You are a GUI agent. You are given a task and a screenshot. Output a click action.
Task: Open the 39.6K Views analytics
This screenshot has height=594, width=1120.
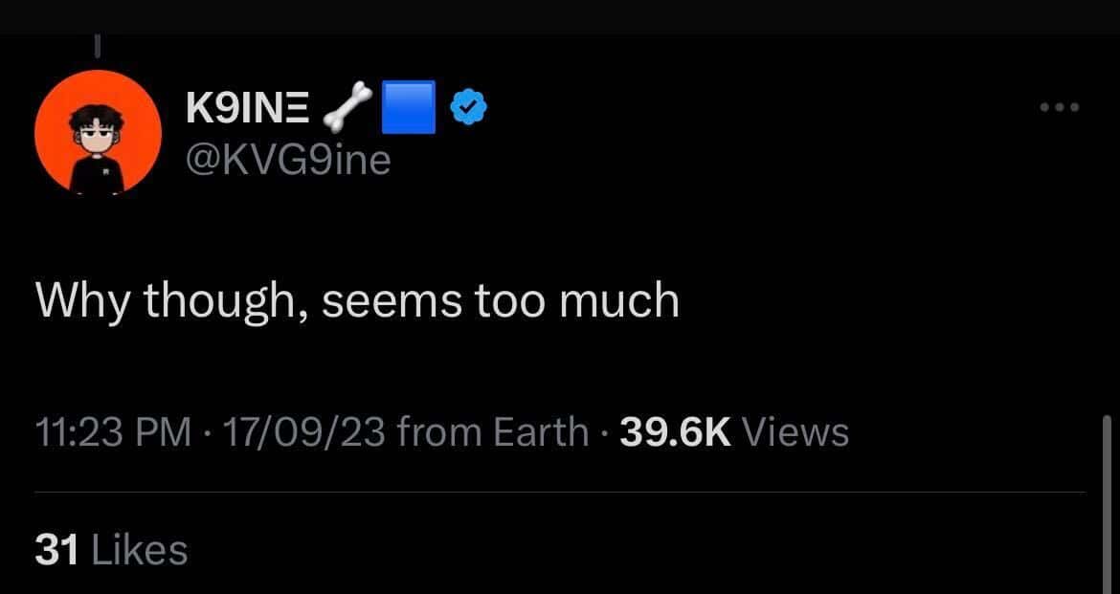731,431
